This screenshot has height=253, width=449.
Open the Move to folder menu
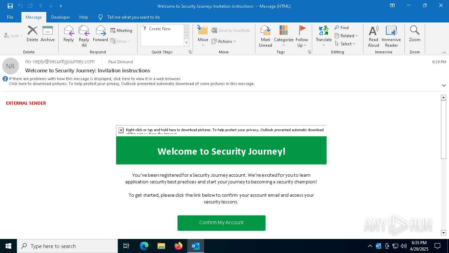point(203,36)
